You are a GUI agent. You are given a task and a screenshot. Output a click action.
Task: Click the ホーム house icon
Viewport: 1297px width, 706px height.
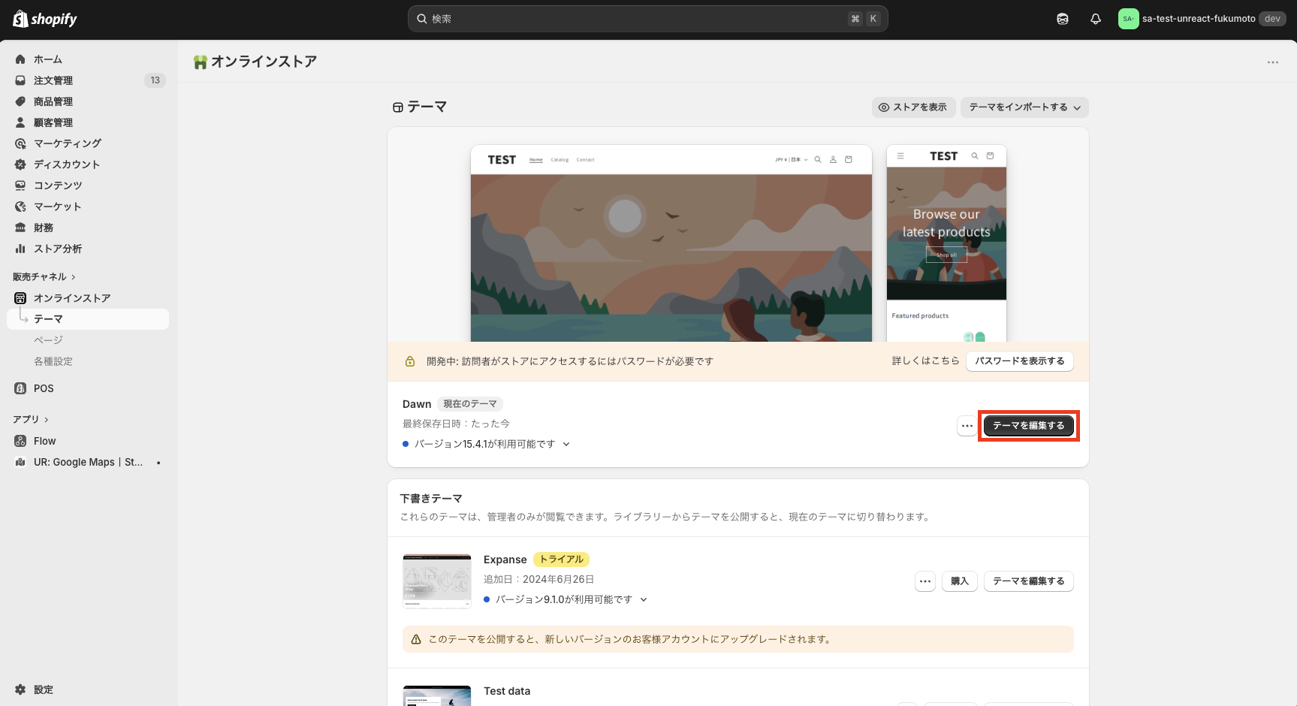click(x=20, y=59)
